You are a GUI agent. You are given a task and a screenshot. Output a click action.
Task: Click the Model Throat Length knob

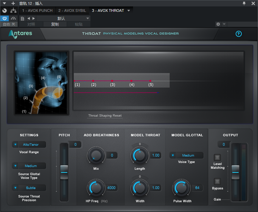click(x=140, y=155)
